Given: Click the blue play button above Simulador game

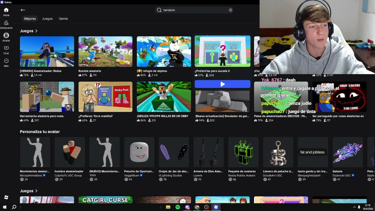Looking at the screenshot, I should coord(223,84).
